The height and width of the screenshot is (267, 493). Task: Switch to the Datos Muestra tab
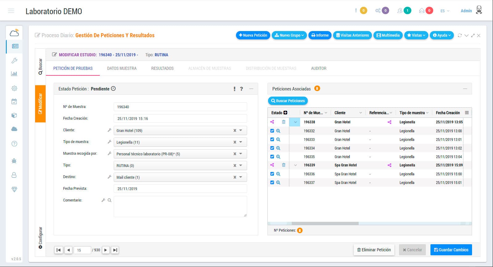122,68
